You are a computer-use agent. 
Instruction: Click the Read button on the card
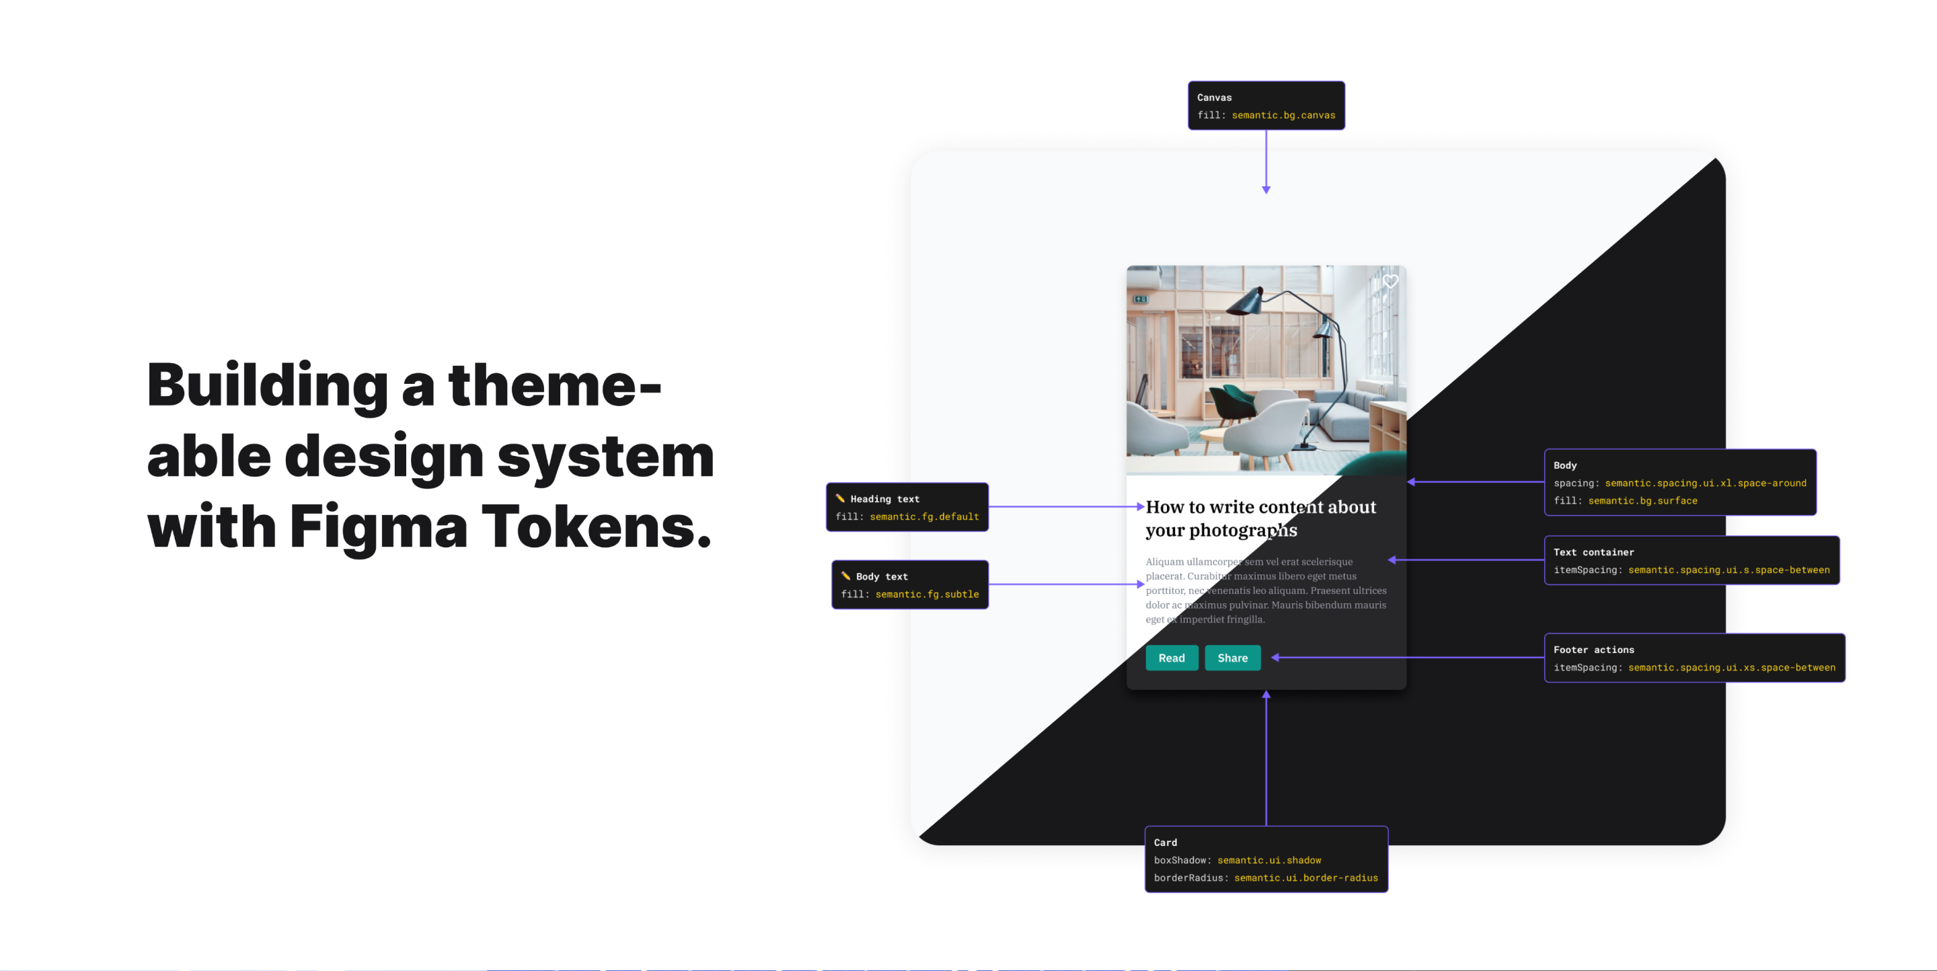(x=1172, y=658)
